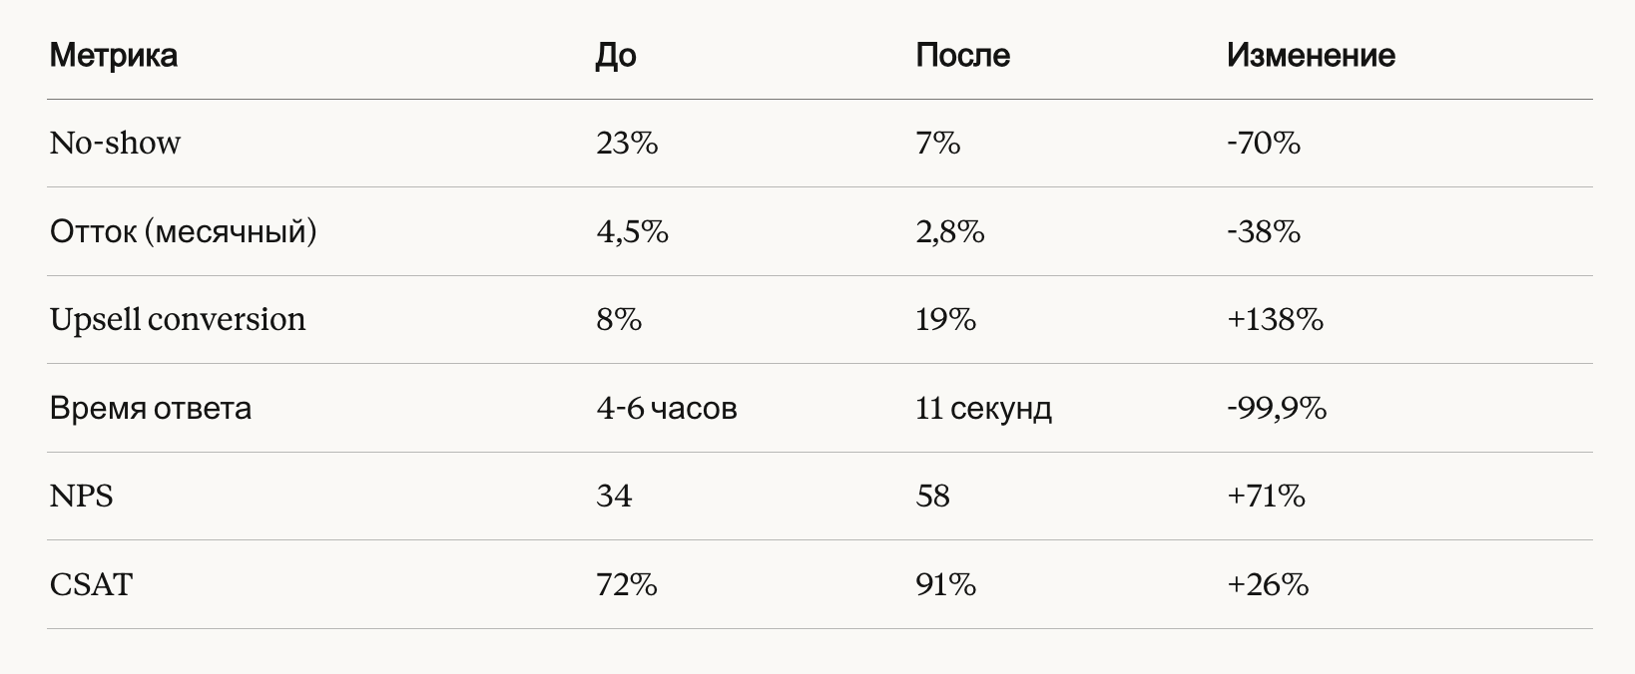Click the +138% upsell change cell
Viewport: 1635px width, 674px height.
pos(1275,320)
